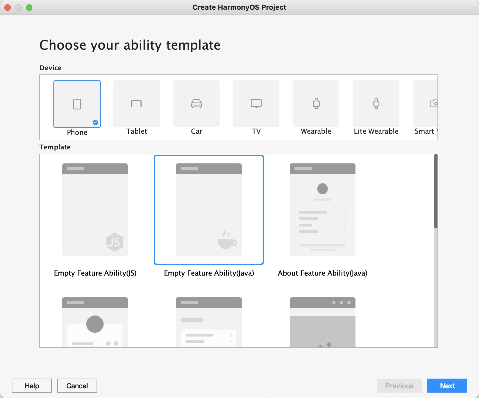Select Empty Feature Ability(Java) template thumbnail
Screen dimensions: 479x398
(209, 210)
